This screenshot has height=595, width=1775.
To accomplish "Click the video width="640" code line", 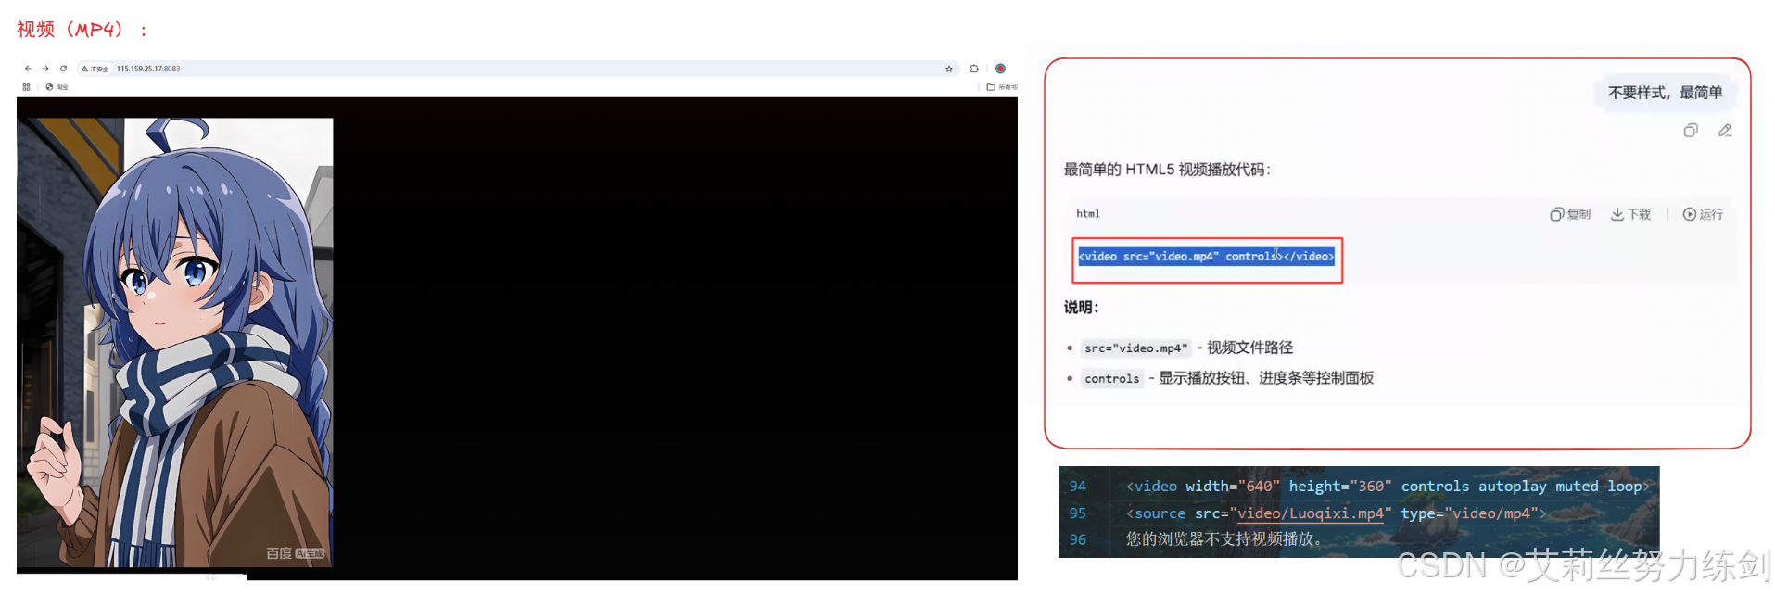I will 1388,487.
